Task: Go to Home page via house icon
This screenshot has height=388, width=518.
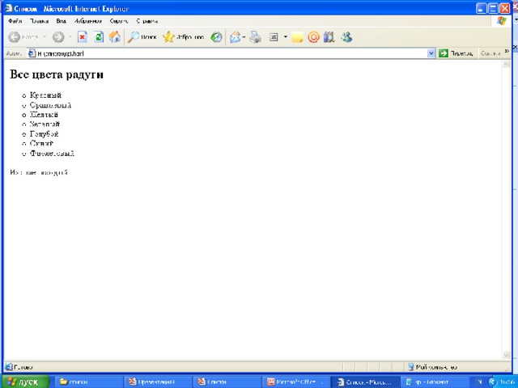Action: tap(115, 37)
